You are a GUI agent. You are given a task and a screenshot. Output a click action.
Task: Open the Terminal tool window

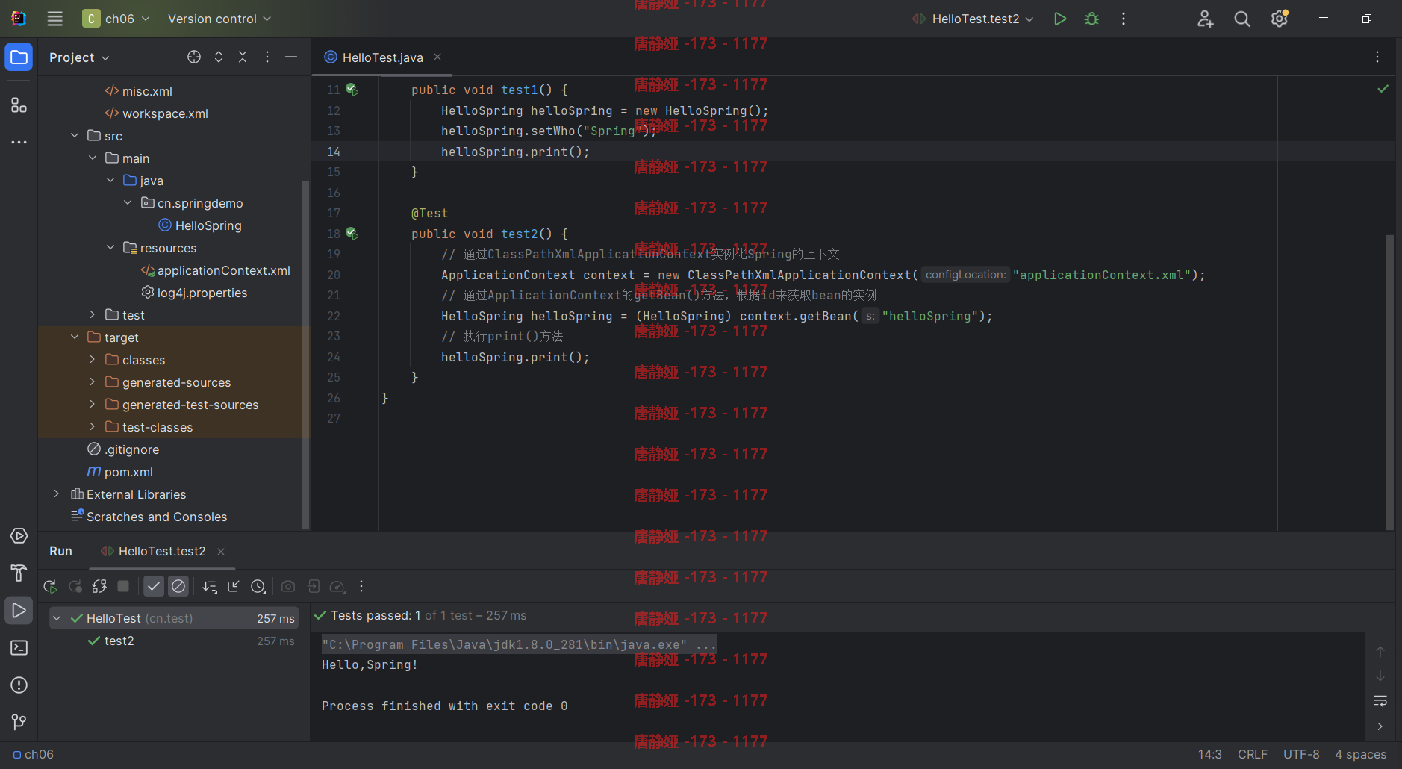pos(19,648)
